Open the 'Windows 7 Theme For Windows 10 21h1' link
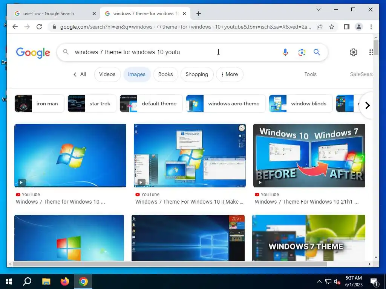 click(x=306, y=202)
